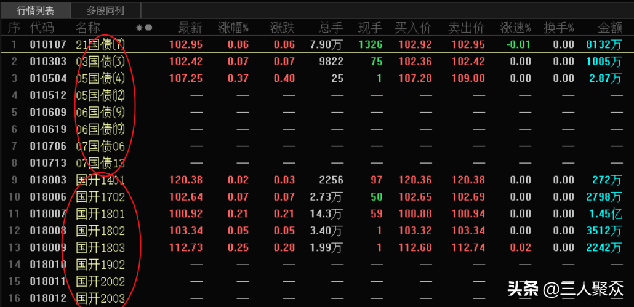This screenshot has height=307, width=634.
Task: Click the 换手% column header
Action: click(x=558, y=28)
